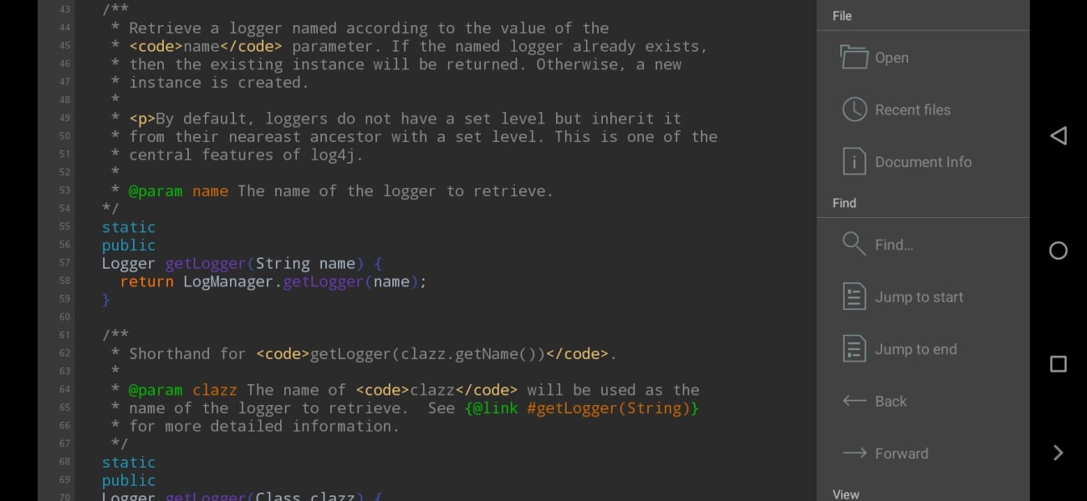Select the "Open" menu label

click(x=891, y=58)
